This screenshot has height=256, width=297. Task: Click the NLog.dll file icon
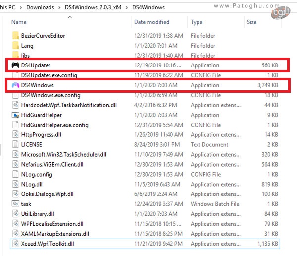(15, 184)
